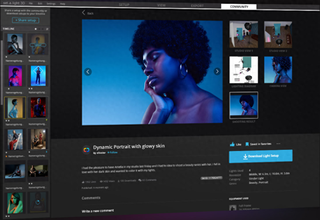The height and width of the screenshot is (220, 320).
Task: Select first filled star in Timeline filter
Action: pos(36,29)
